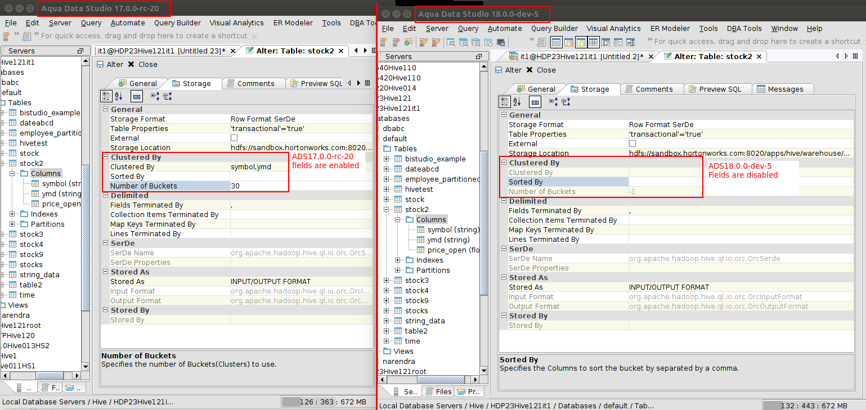Click script scroll icon in ADS 18 toolbar
866x410 pixels.
541,42
